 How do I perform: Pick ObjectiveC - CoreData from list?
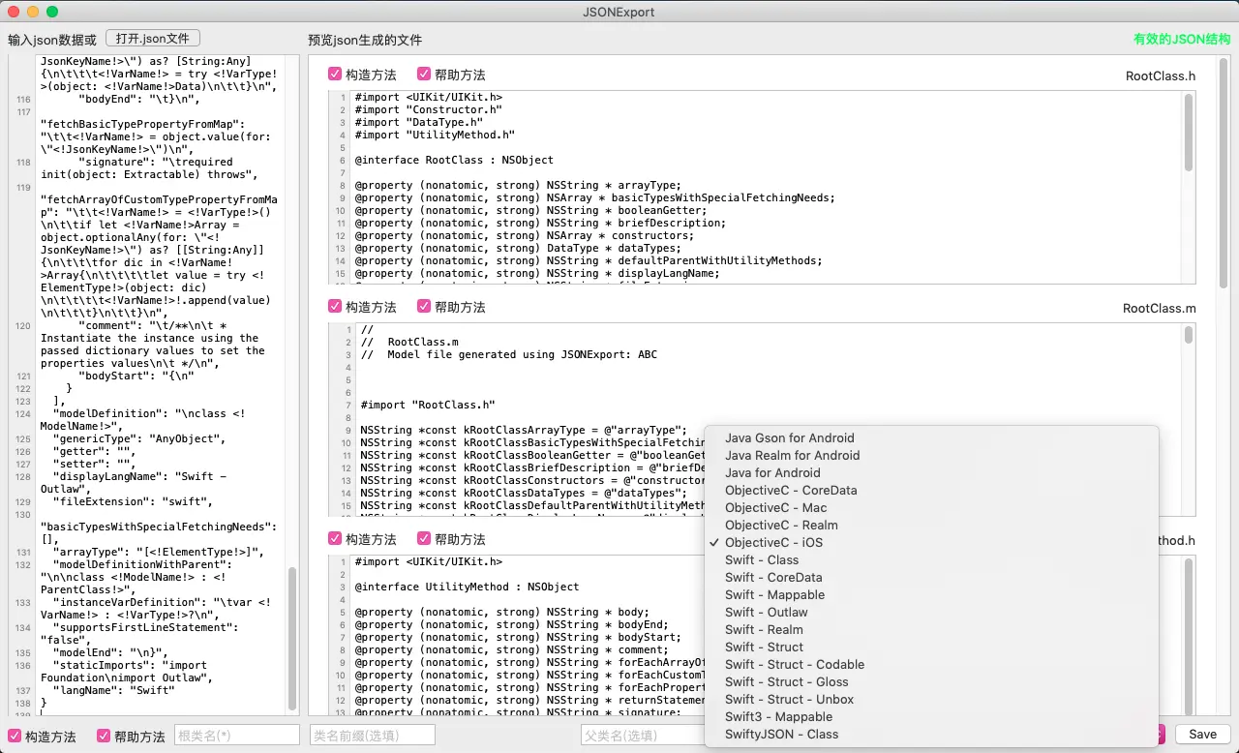tap(931, 490)
